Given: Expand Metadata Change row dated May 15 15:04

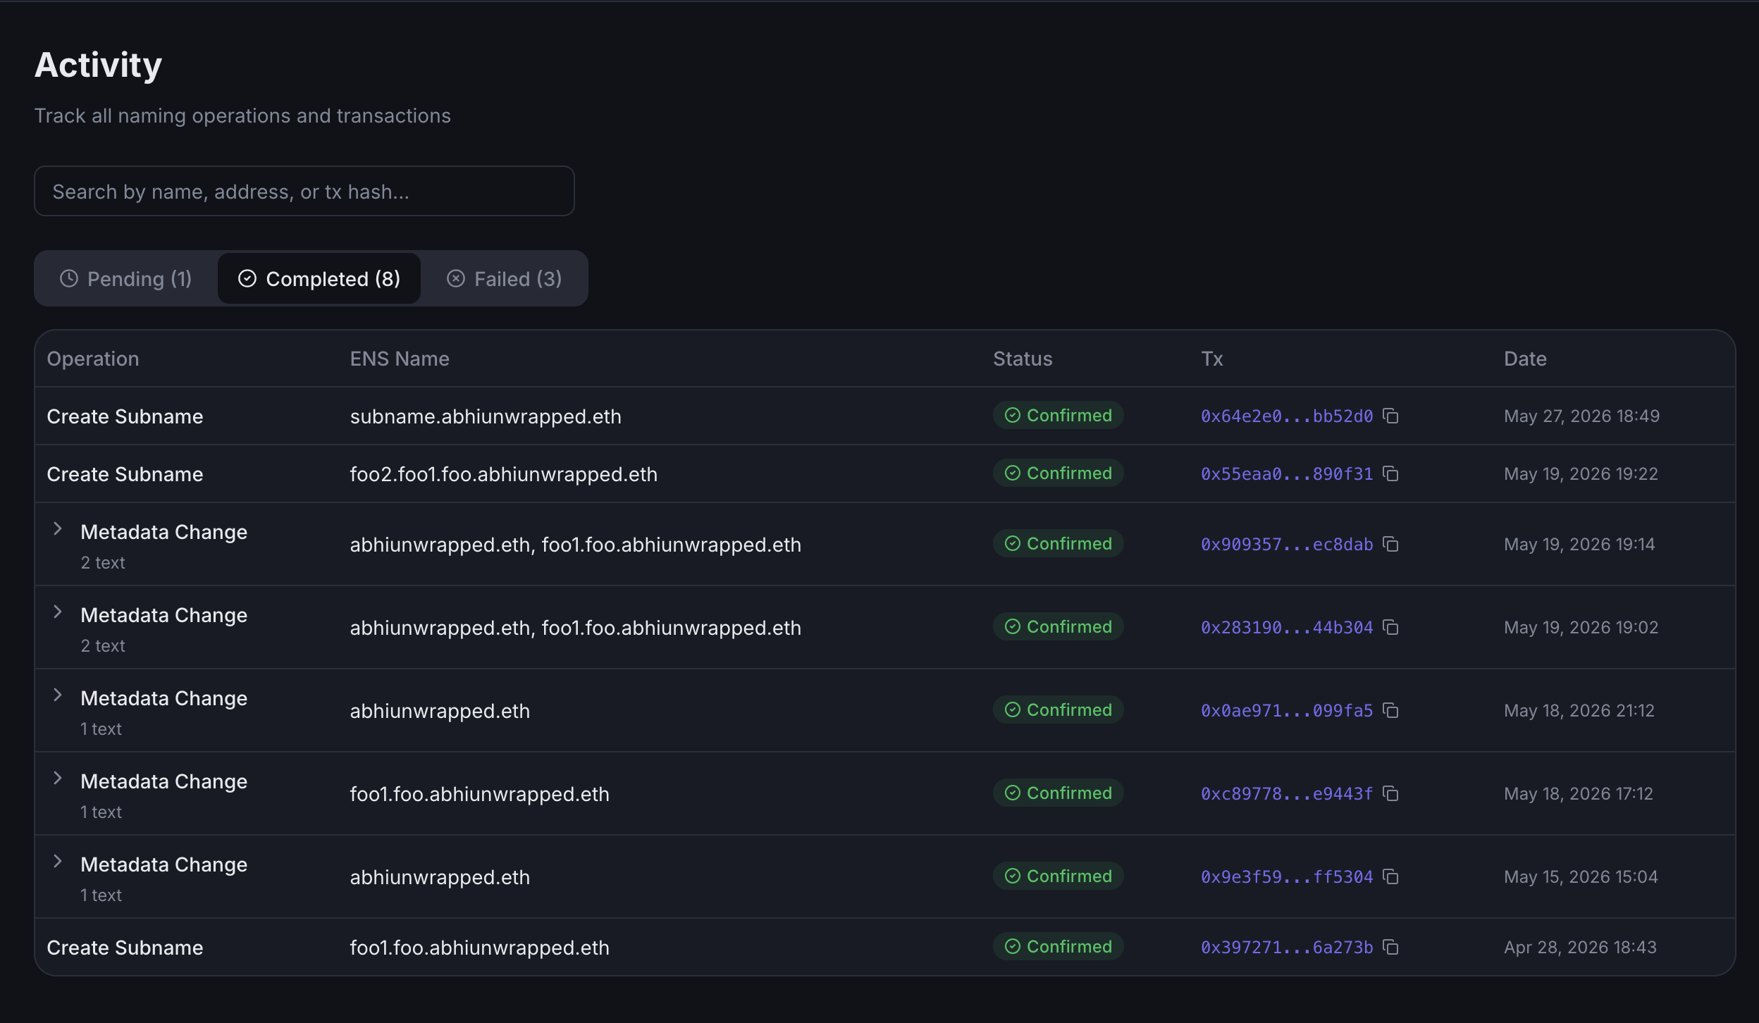Looking at the screenshot, I should pos(58,862).
